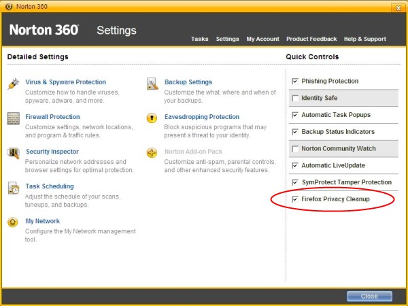Open Task Scheduling link
Screen dimensions: 408x306
coord(50,186)
